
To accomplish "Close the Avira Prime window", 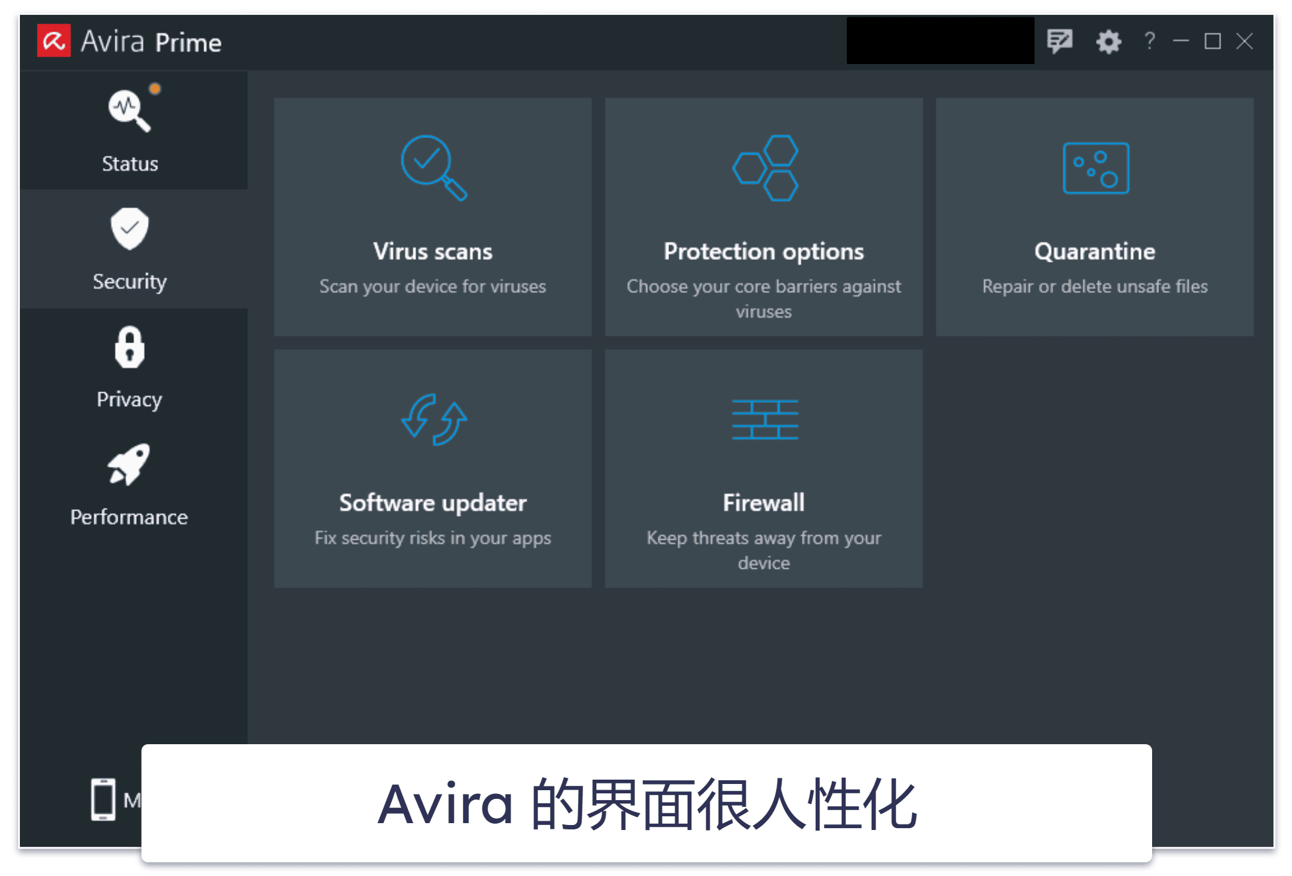I will (x=1245, y=42).
